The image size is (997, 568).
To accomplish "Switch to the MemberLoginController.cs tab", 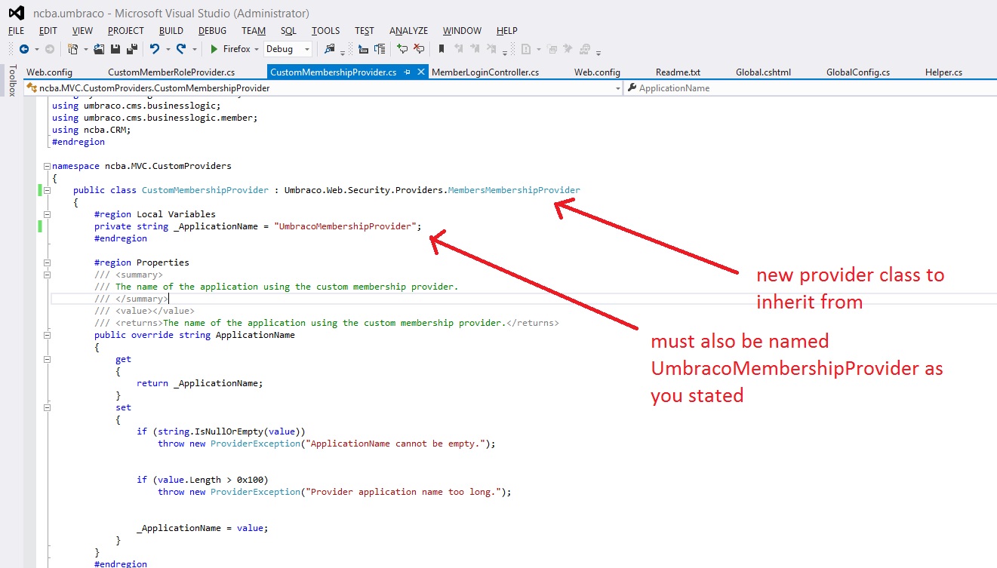I will [x=485, y=72].
